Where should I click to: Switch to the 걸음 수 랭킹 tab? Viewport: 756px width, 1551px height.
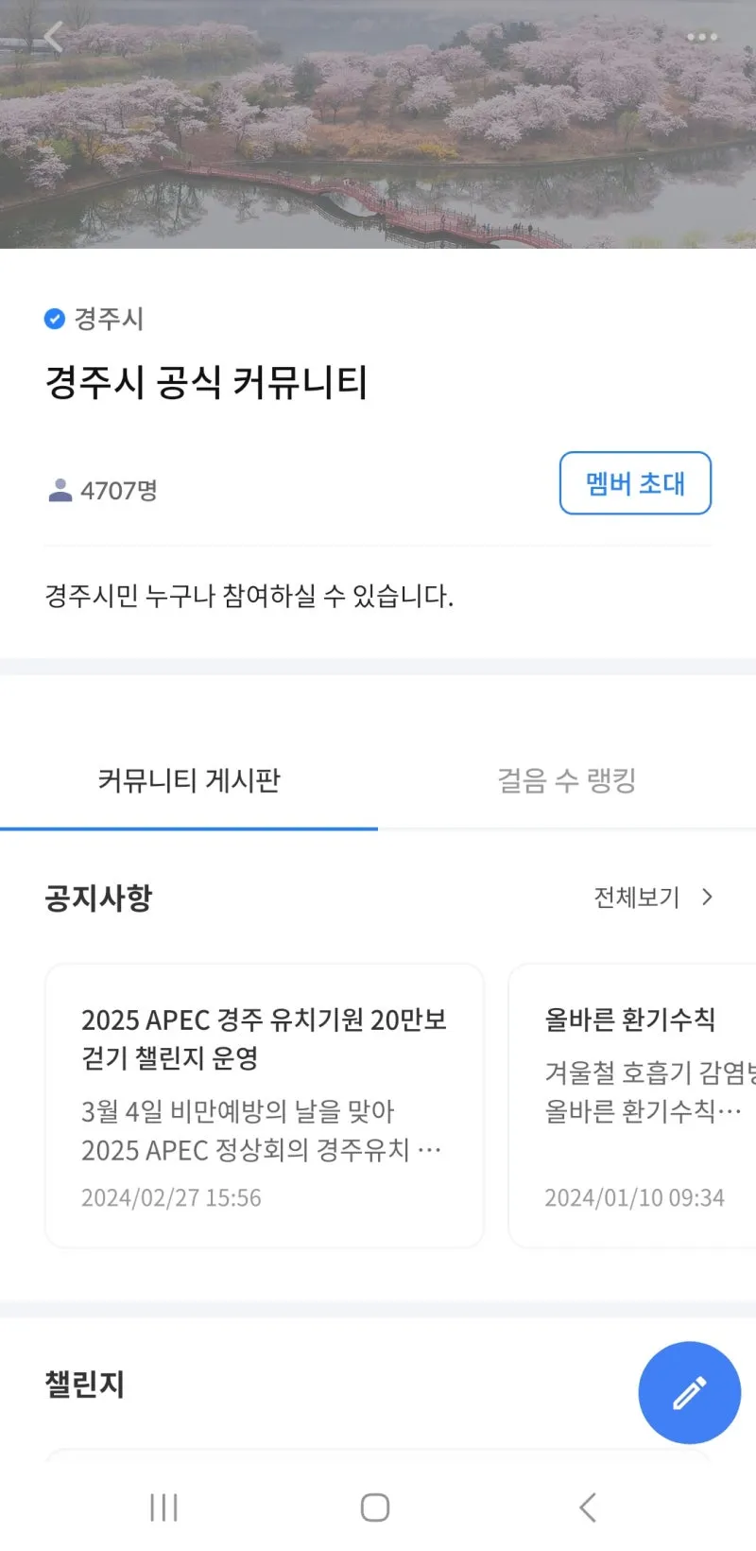pyautogui.click(x=567, y=781)
